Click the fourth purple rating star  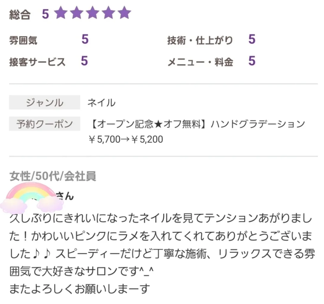tap(109, 13)
